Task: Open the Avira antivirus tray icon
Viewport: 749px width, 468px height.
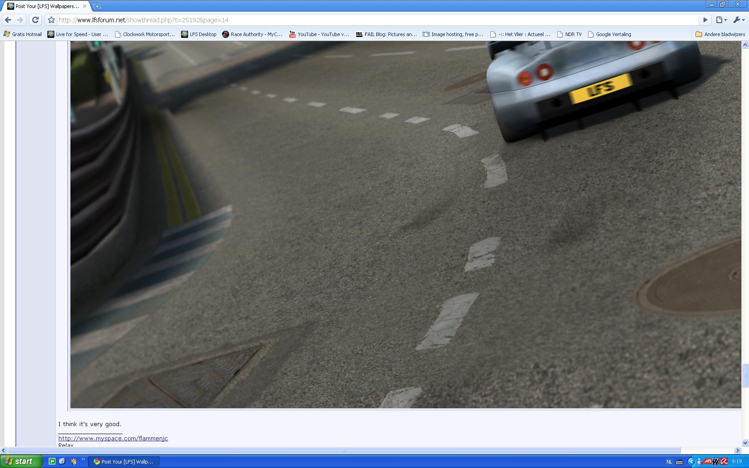Action: pos(724,462)
